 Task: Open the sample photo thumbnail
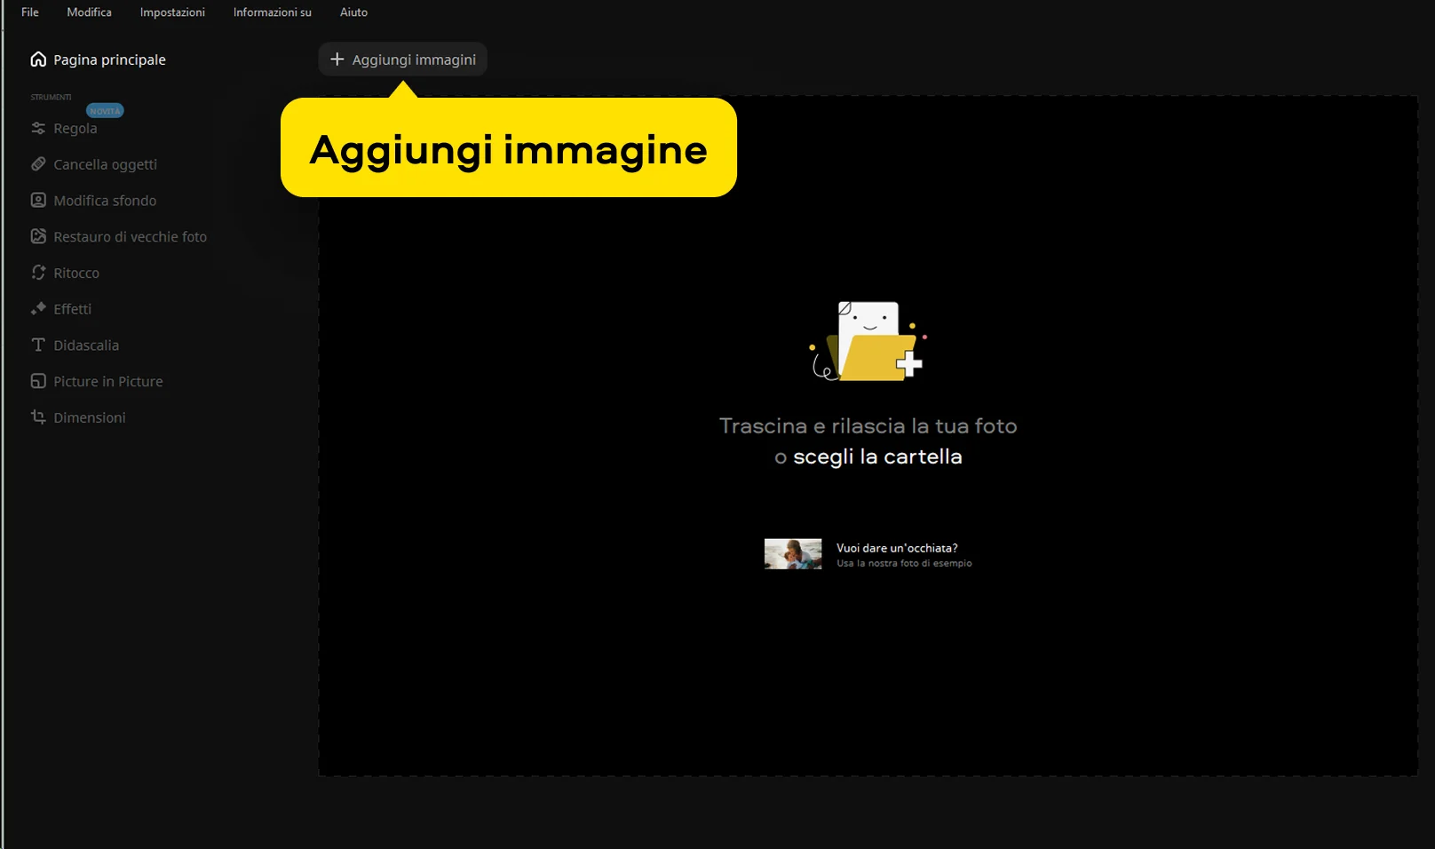793,554
